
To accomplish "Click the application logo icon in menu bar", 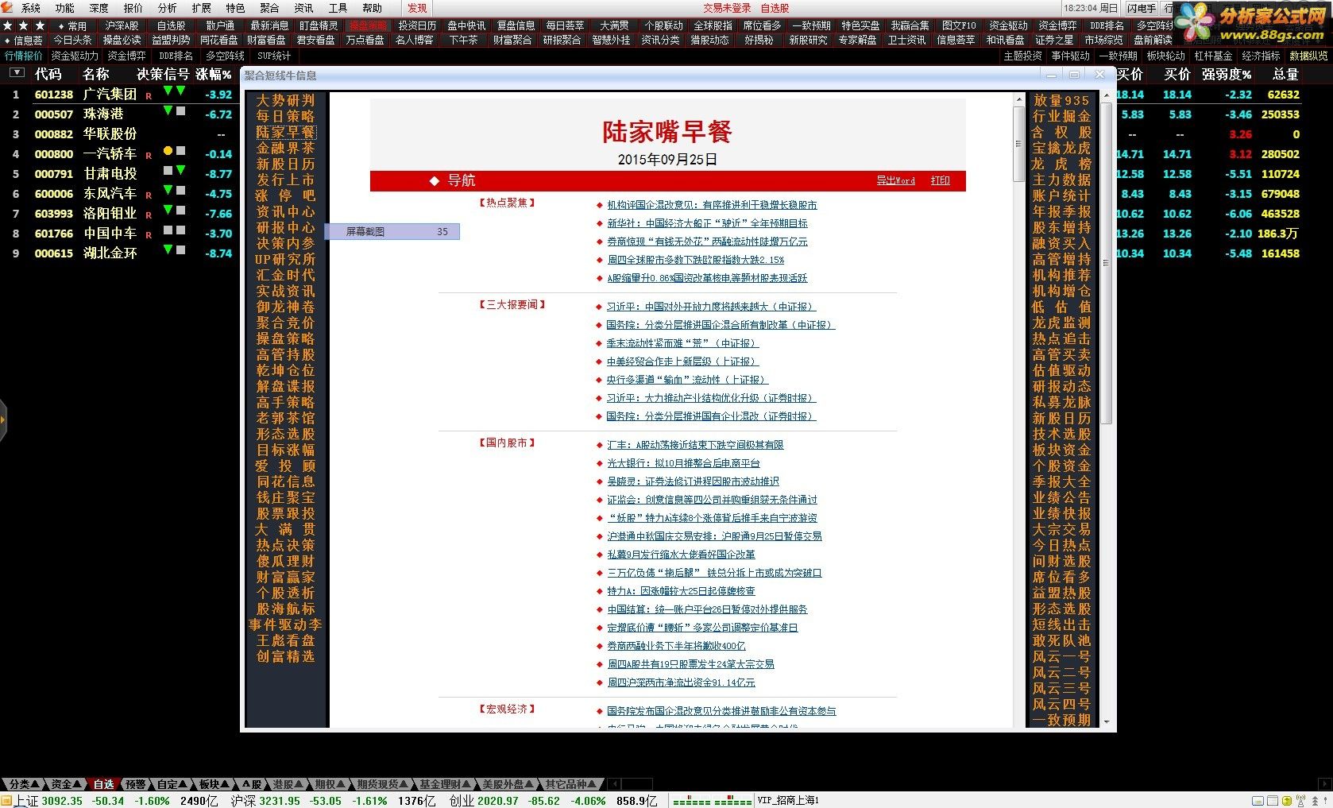I will tap(7, 7).
